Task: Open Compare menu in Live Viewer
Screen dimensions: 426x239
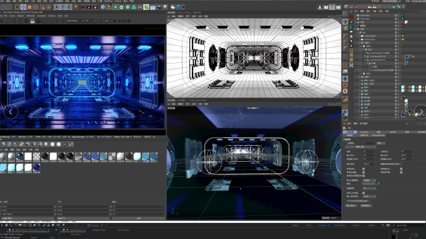Action: tap(42, 16)
